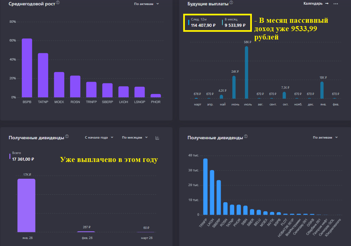Select the LKOH received dividends bar
351x246 pixels.
[212, 192]
